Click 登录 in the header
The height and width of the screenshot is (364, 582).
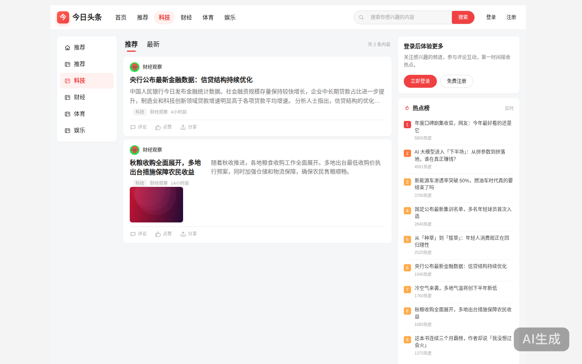pos(491,17)
